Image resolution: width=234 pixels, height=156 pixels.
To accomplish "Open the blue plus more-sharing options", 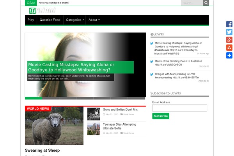I will click(x=229, y=55).
